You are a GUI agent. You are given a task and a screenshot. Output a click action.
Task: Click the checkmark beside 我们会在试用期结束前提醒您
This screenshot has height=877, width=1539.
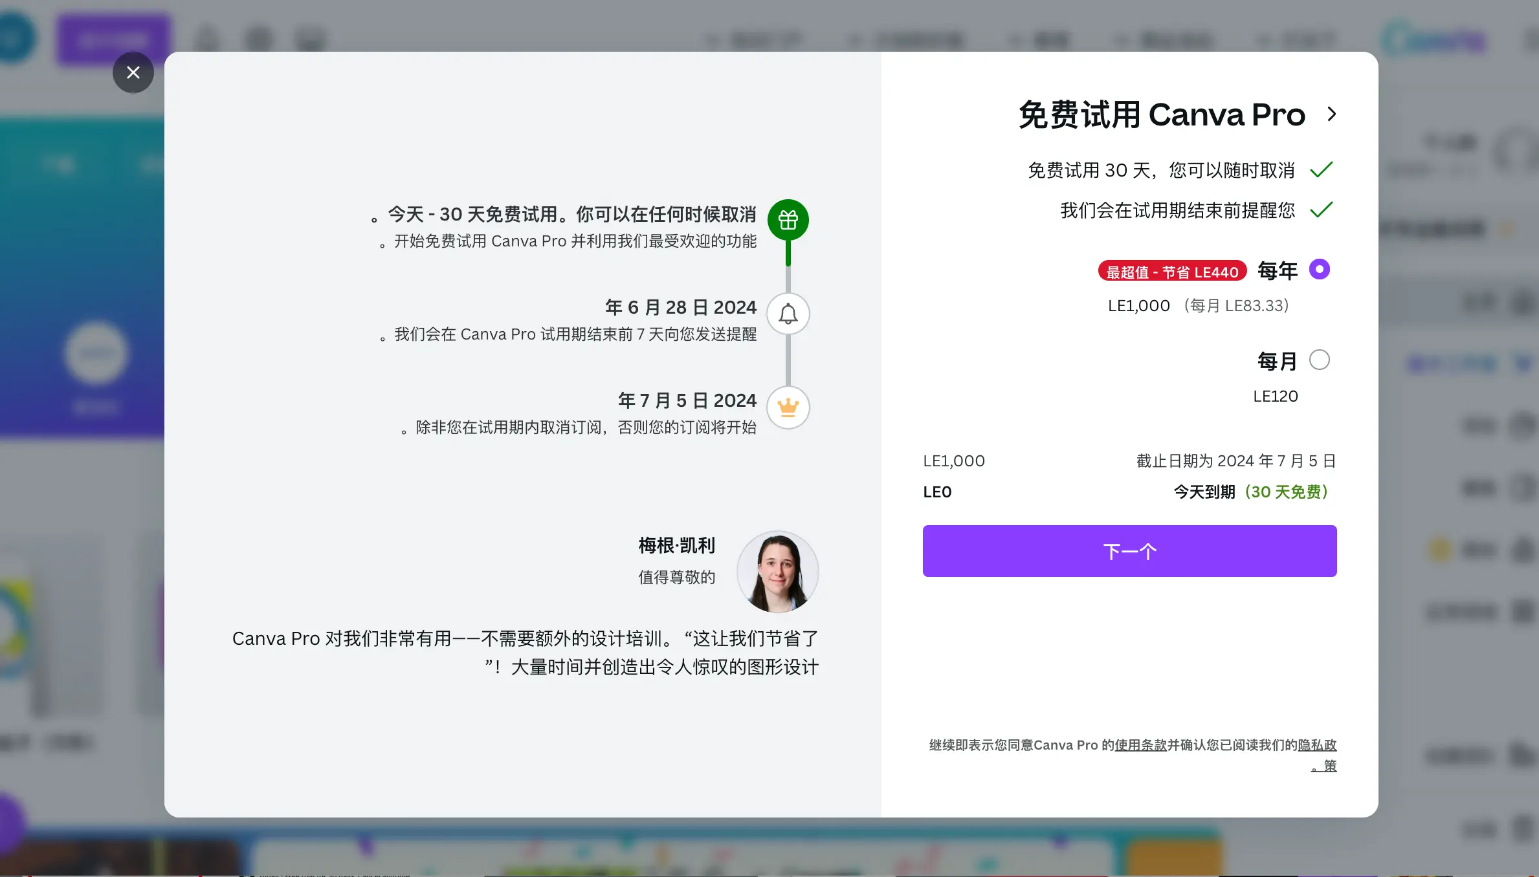coord(1321,210)
